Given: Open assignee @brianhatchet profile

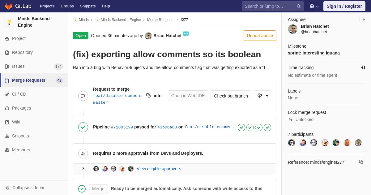Looking at the screenshot, I should tap(314, 32).
